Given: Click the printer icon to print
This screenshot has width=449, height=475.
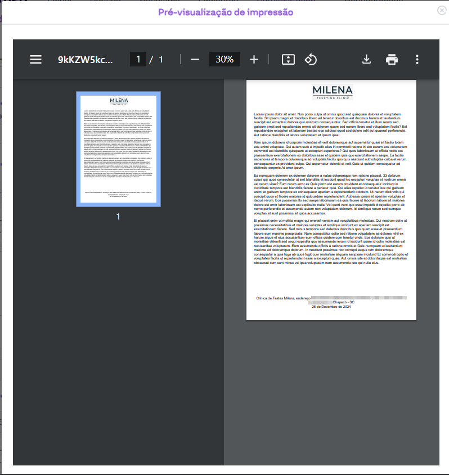Looking at the screenshot, I should tap(392, 60).
